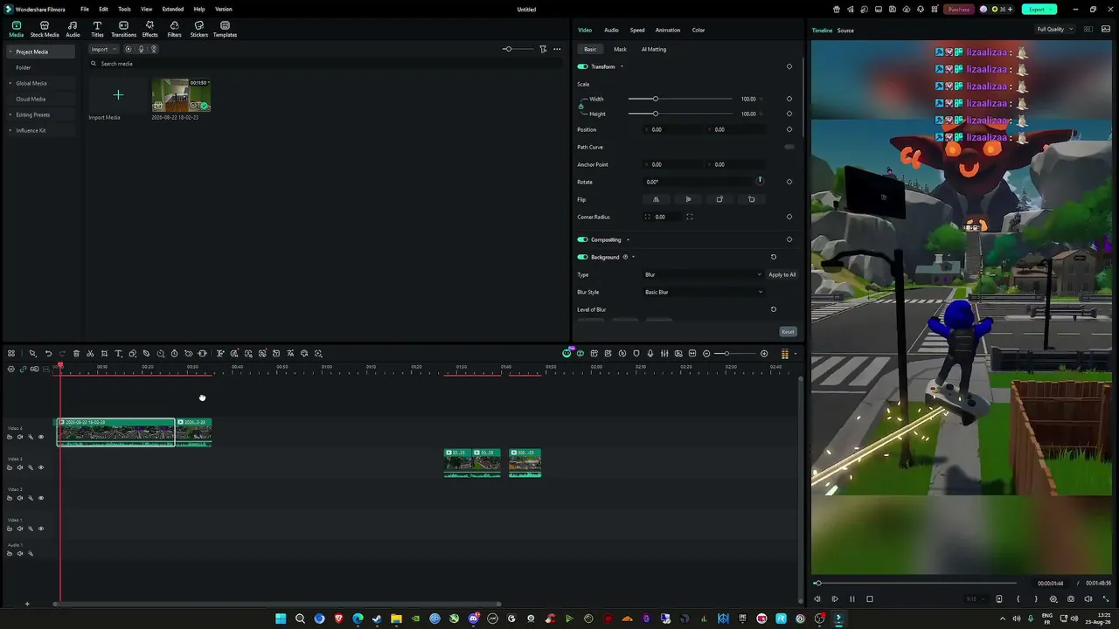Open the audio mixer icon
1119x629 pixels.
tap(664, 354)
